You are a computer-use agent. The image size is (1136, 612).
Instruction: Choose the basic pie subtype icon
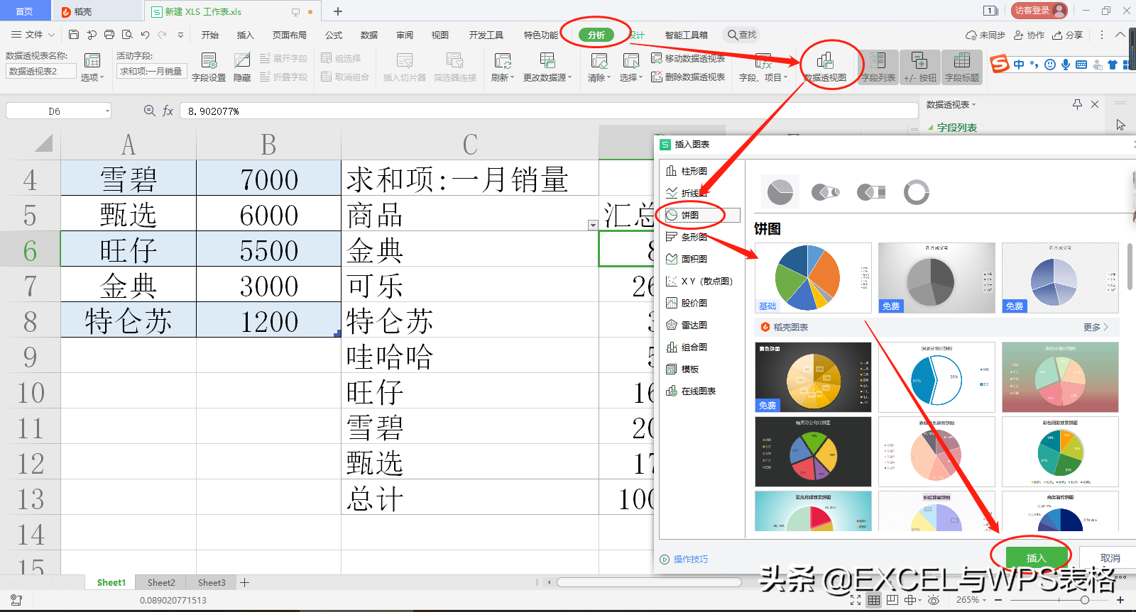click(780, 191)
